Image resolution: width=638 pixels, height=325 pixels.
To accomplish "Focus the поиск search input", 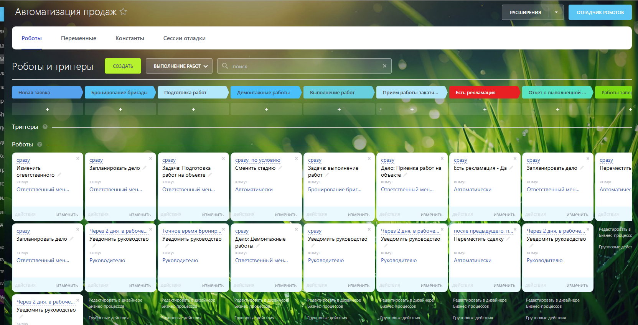I will pyautogui.click(x=305, y=66).
